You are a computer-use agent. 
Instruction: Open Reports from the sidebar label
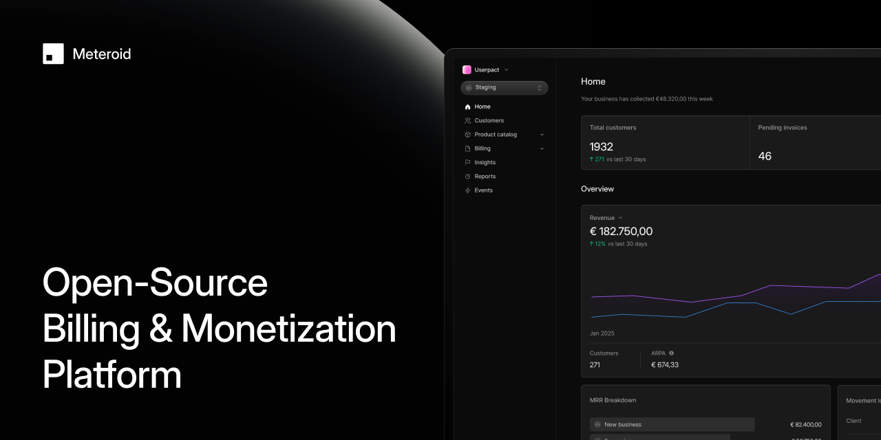coord(485,177)
